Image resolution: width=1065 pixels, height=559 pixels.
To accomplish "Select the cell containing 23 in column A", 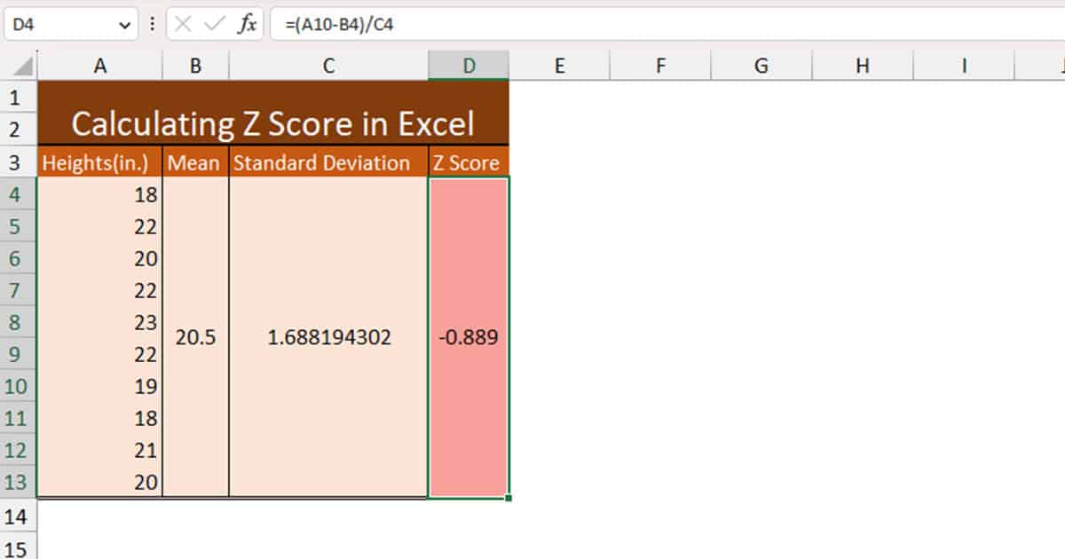I will [x=100, y=322].
